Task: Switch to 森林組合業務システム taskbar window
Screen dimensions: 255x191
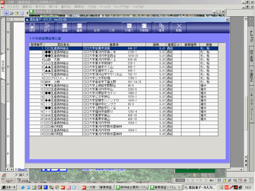Action: 132,187
